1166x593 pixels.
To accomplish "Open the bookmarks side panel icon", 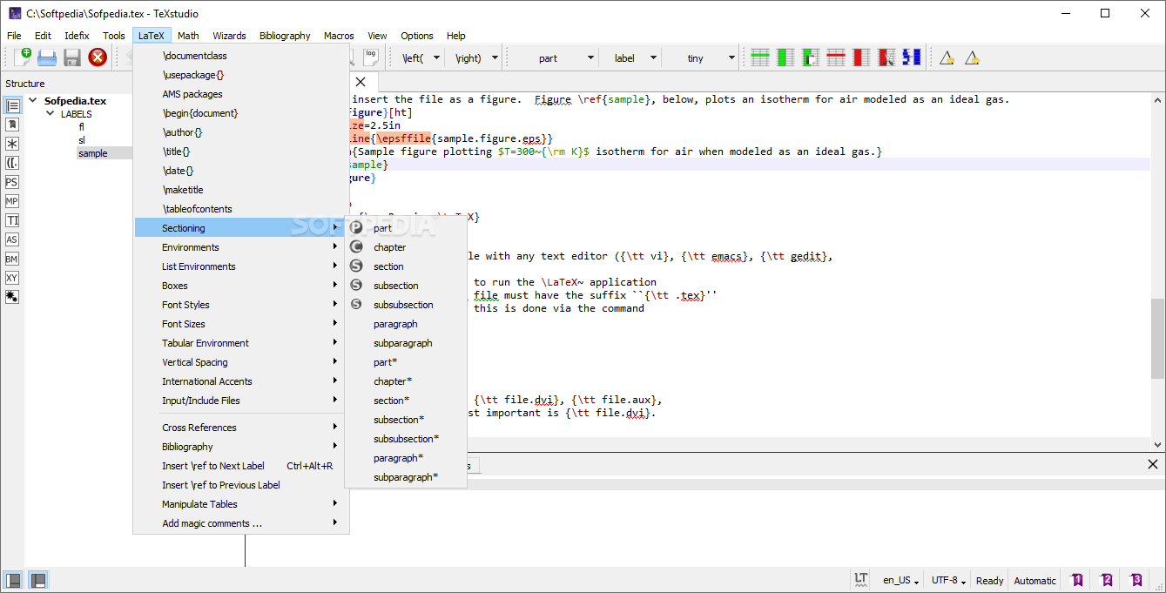I will click(12, 125).
